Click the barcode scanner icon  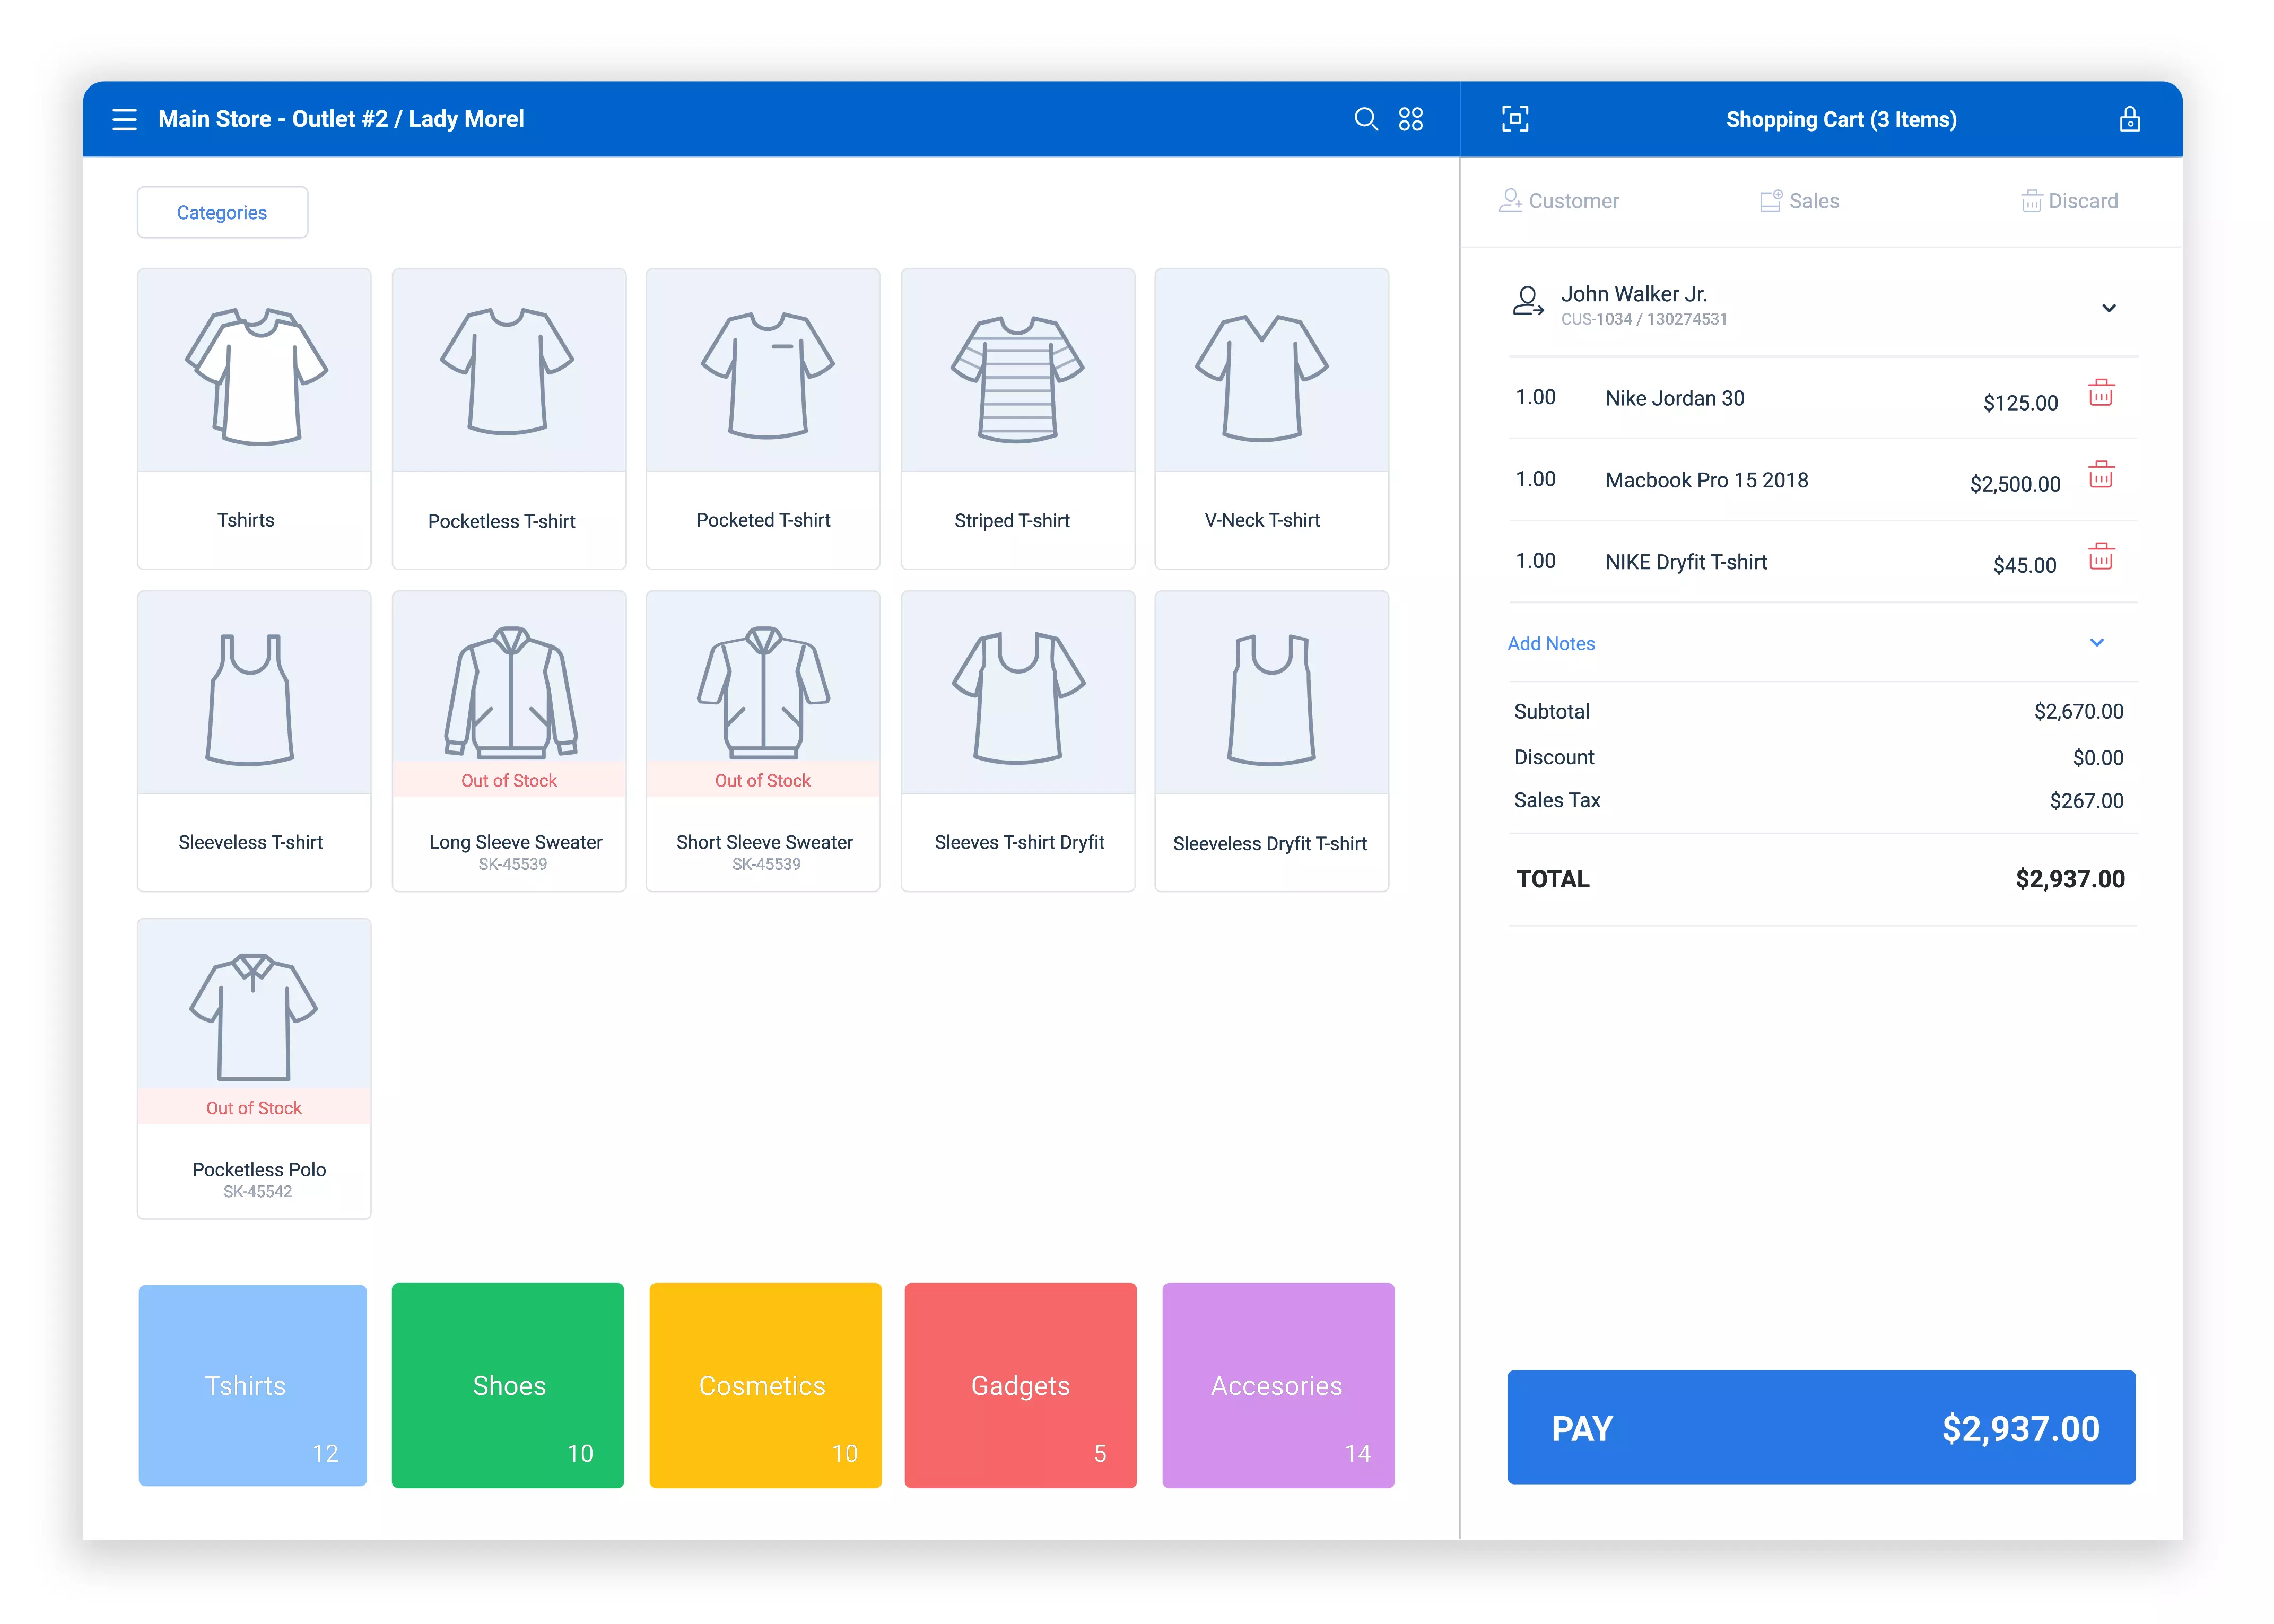(1515, 118)
